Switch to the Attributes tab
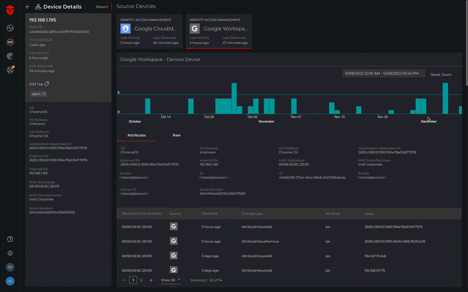Image resolution: width=468 pixels, height=292 pixels. tap(137, 135)
